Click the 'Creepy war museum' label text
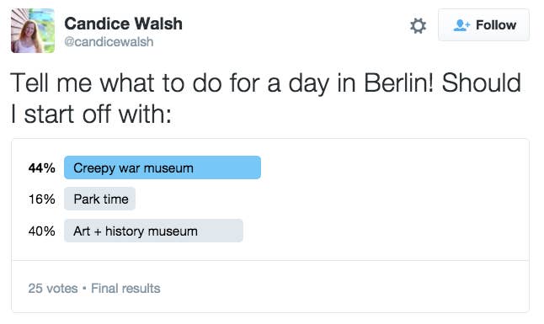 pos(133,168)
